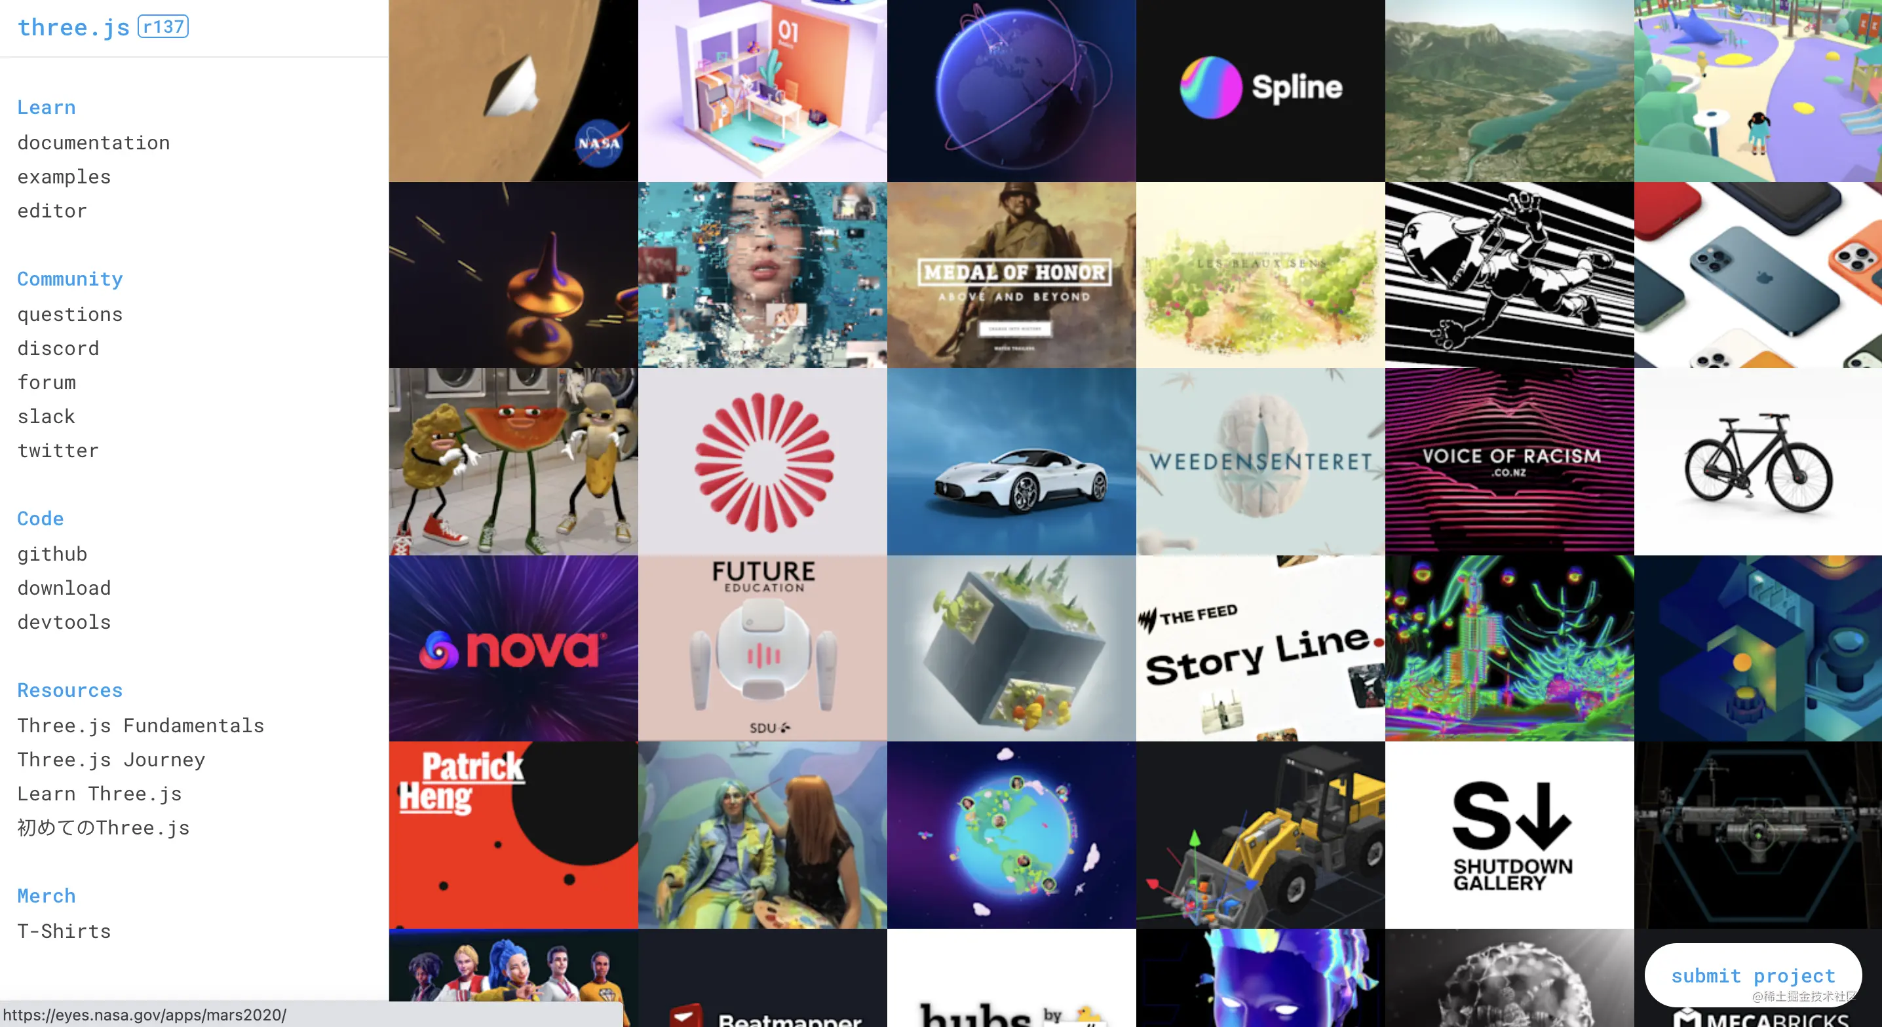This screenshot has height=1027, width=1882.
Task: Click the Learn section heading
Action: pyautogui.click(x=45, y=106)
